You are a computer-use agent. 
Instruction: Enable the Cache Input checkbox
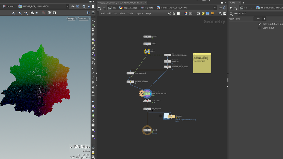[260, 28]
